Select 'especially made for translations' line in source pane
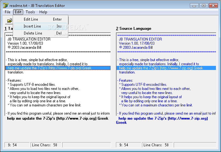221x152 pixels. pos(159,64)
